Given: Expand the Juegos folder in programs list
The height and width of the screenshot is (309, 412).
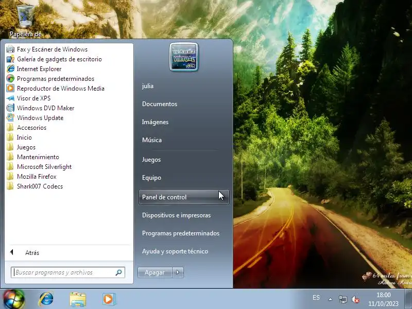Looking at the screenshot, I should click(x=21, y=147).
